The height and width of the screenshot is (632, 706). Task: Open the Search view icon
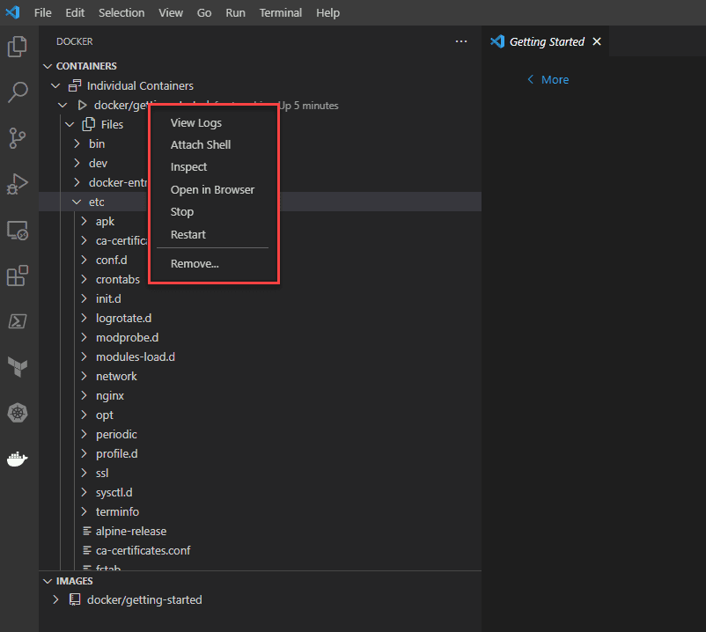pos(18,92)
